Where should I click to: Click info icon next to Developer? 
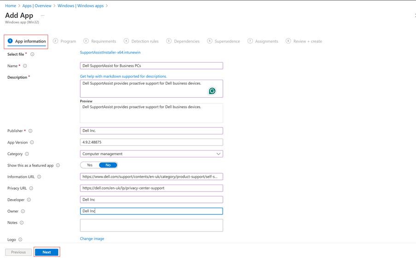click(x=29, y=200)
